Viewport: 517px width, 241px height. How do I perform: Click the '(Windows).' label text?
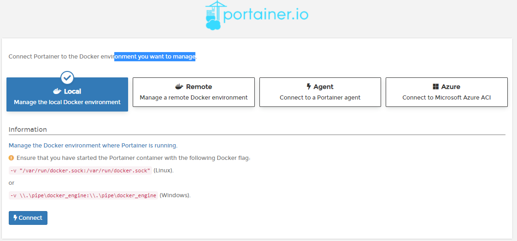tap(175, 195)
